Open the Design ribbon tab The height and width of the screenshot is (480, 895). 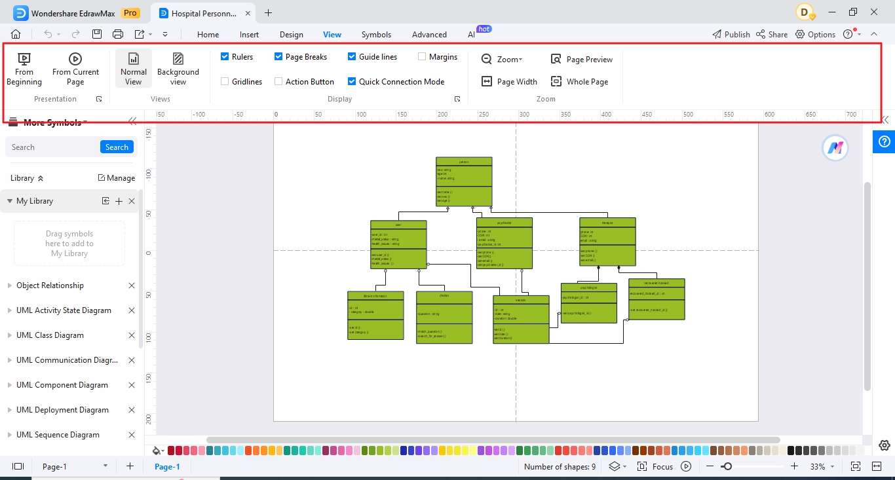(291, 35)
